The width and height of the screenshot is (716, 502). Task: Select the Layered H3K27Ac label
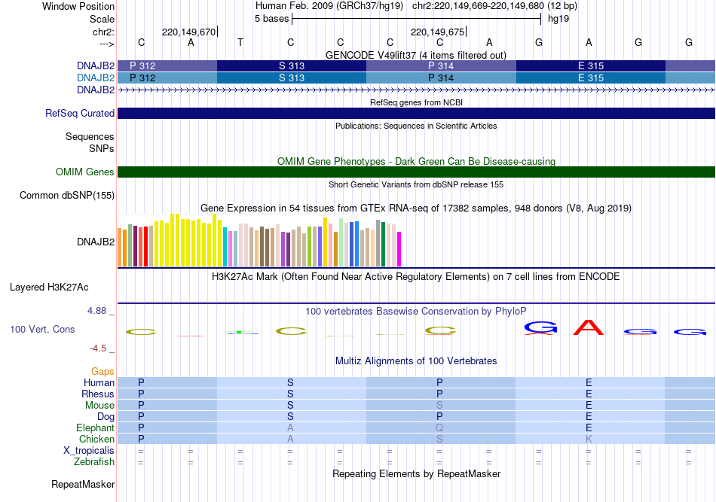click(49, 288)
